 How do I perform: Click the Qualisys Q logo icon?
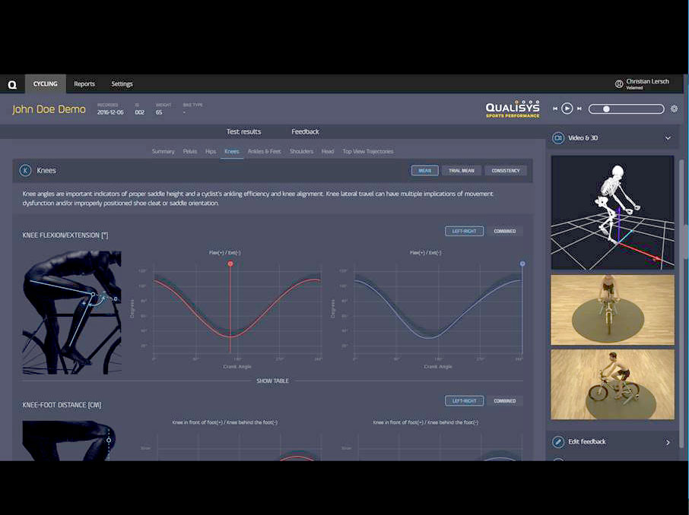(12, 84)
